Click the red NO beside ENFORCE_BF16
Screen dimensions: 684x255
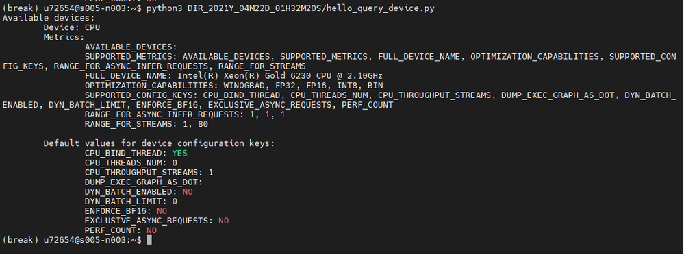[x=162, y=211]
